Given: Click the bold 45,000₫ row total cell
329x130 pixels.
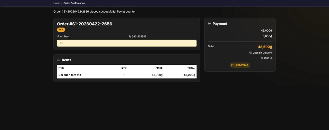Looking at the screenshot, I should (x=189, y=75).
